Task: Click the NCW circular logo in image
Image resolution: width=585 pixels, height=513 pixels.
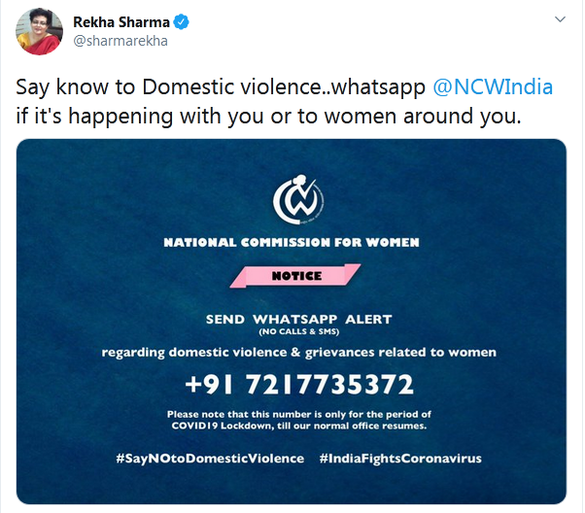Action: click(x=292, y=197)
